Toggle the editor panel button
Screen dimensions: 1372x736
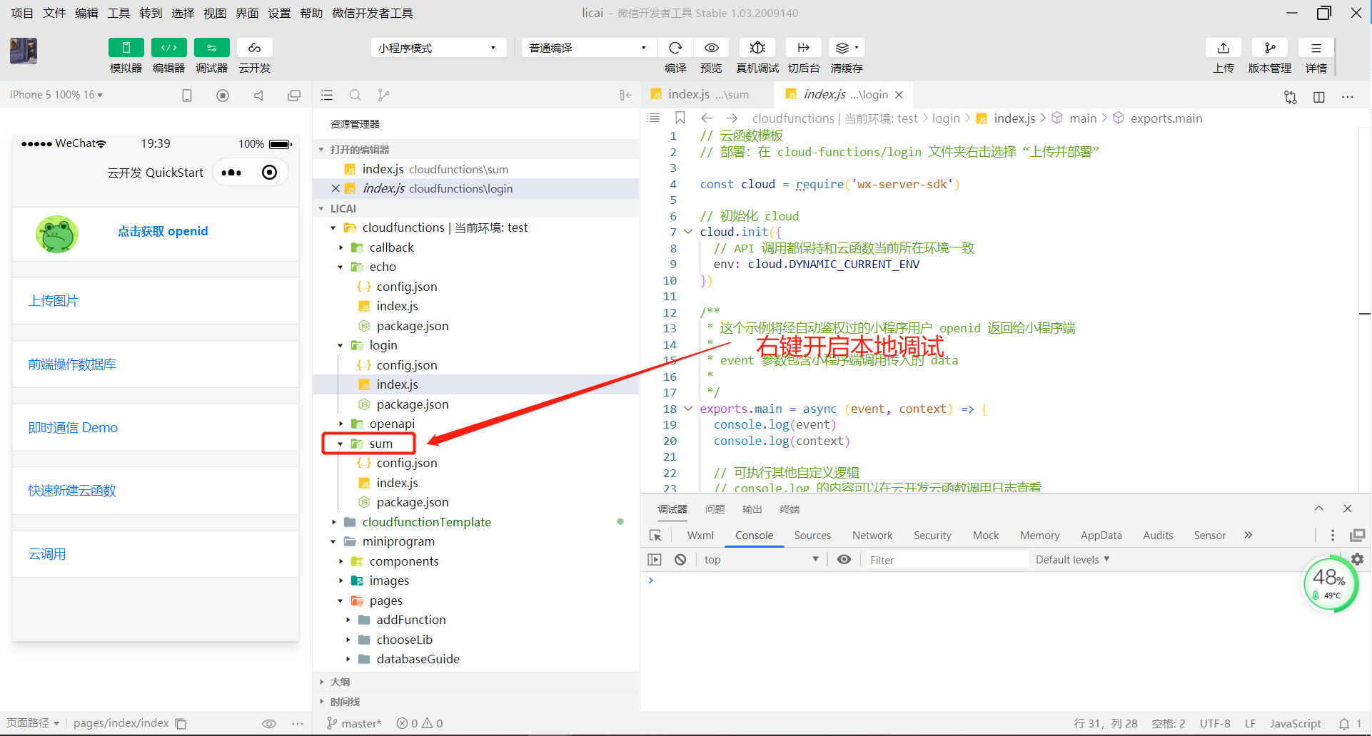[x=169, y=48]
